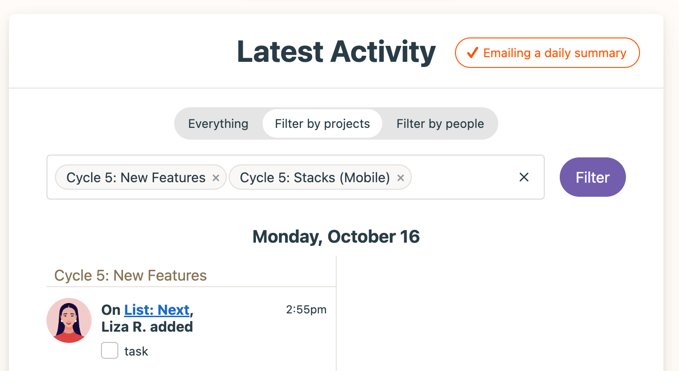
Task: Switch to the Everything tab
Action: (218, 124)
